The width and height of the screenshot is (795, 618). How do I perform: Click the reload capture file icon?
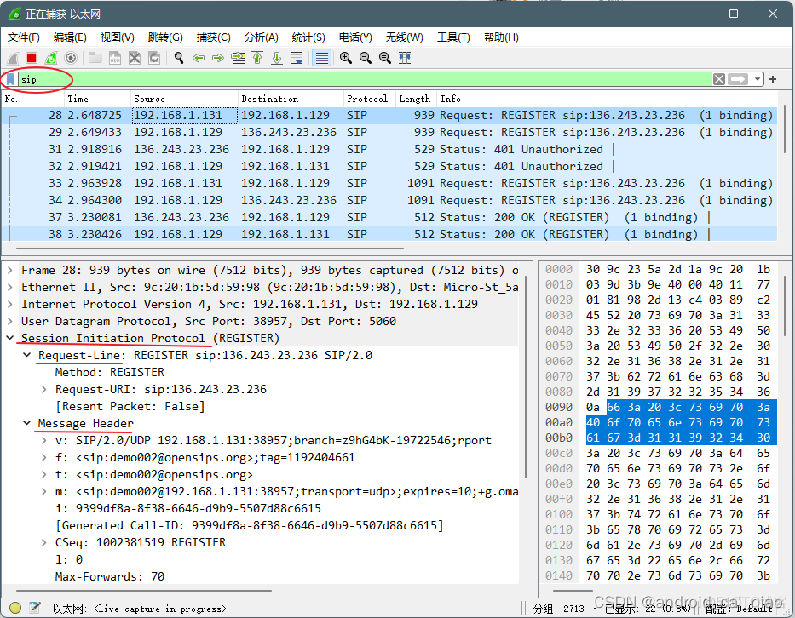pyautogui.click(x=154, y=58)
